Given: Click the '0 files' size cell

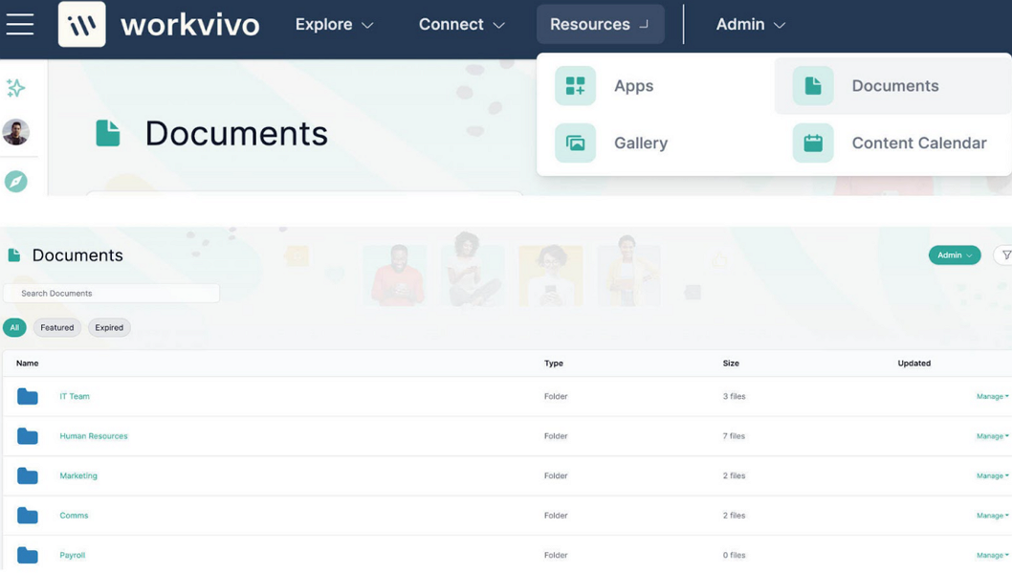Looking at the screenshot, I should 734,555.
